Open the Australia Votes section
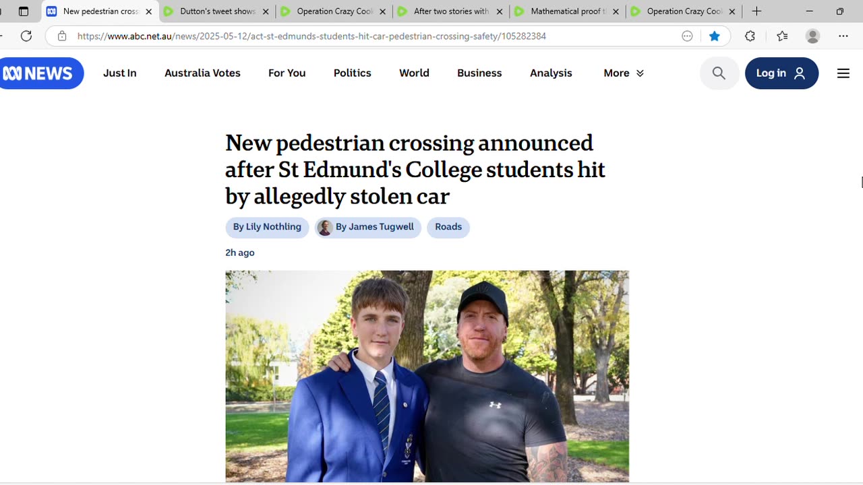 coord(202,73)
